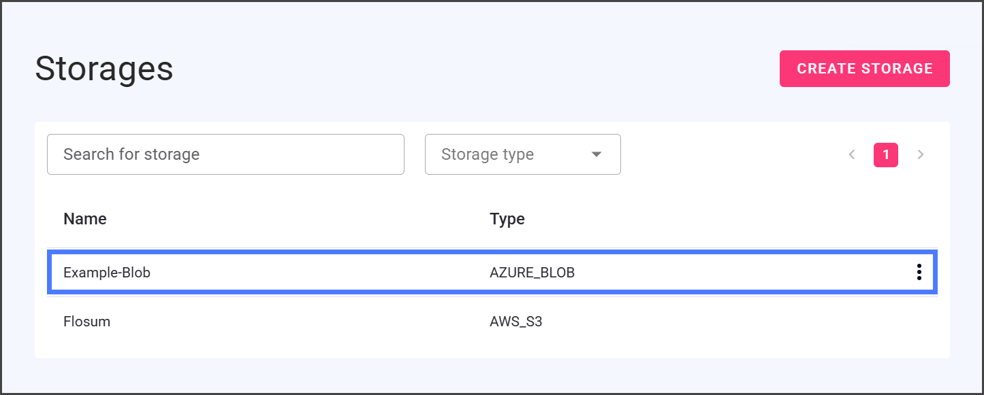Click the AZURE_BLOB type cell

(x=532, y=273)
